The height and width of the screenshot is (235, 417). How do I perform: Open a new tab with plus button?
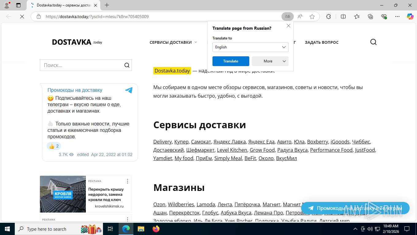point(107,5)
